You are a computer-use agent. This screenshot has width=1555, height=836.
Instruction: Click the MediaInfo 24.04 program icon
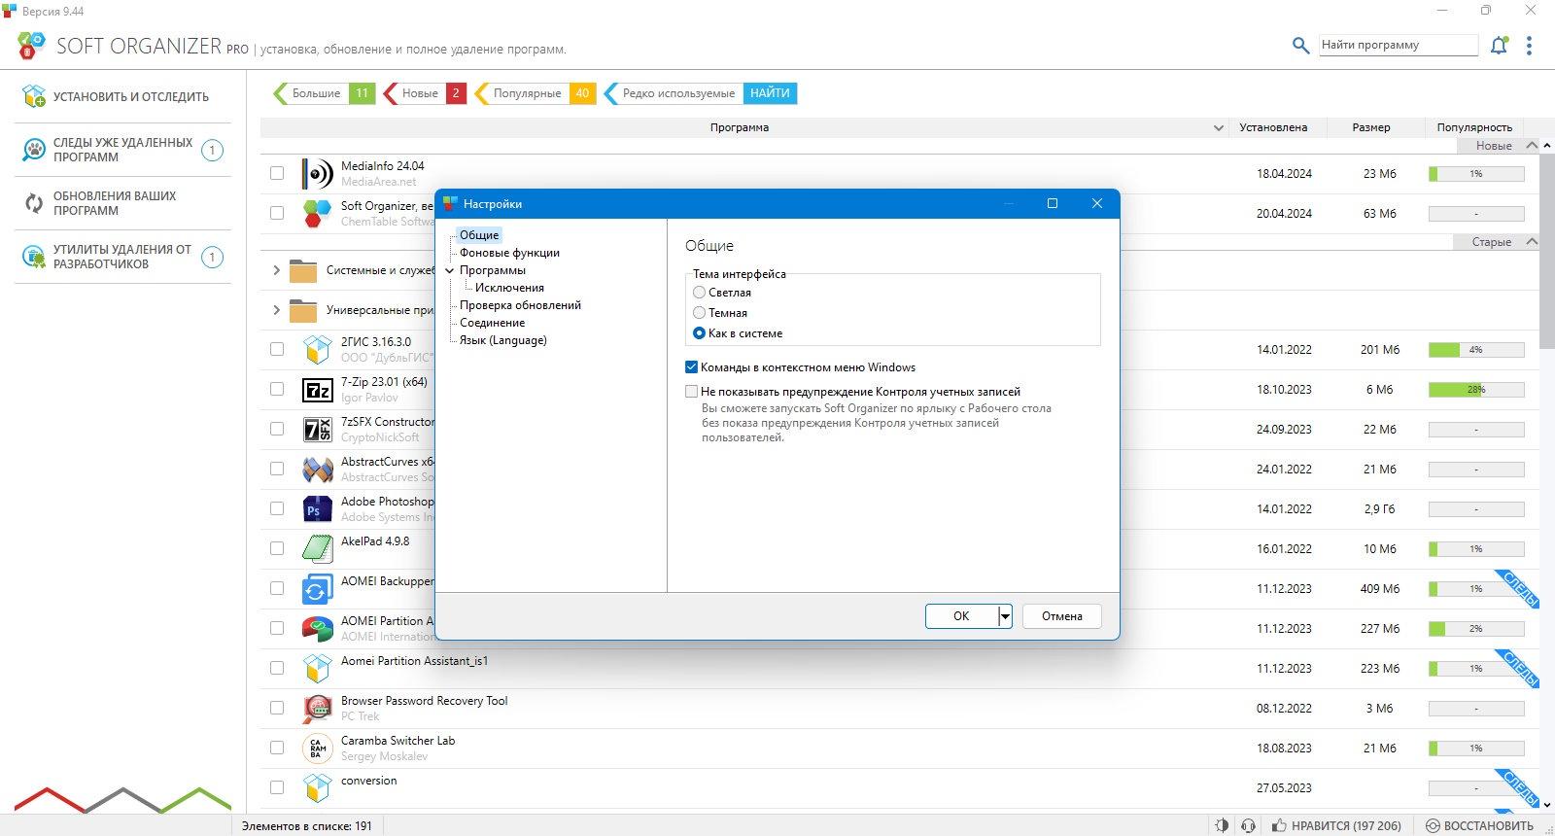pos(317,173)
